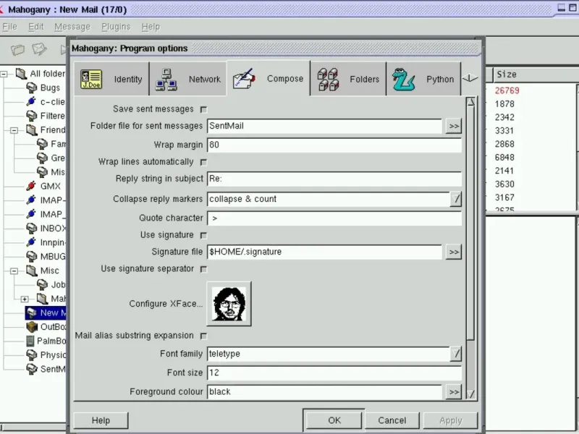The height and width of the screenshot is (434, 579).
Task: Click the Apply button
Action: pyautogui.click(x=450, y=420)
